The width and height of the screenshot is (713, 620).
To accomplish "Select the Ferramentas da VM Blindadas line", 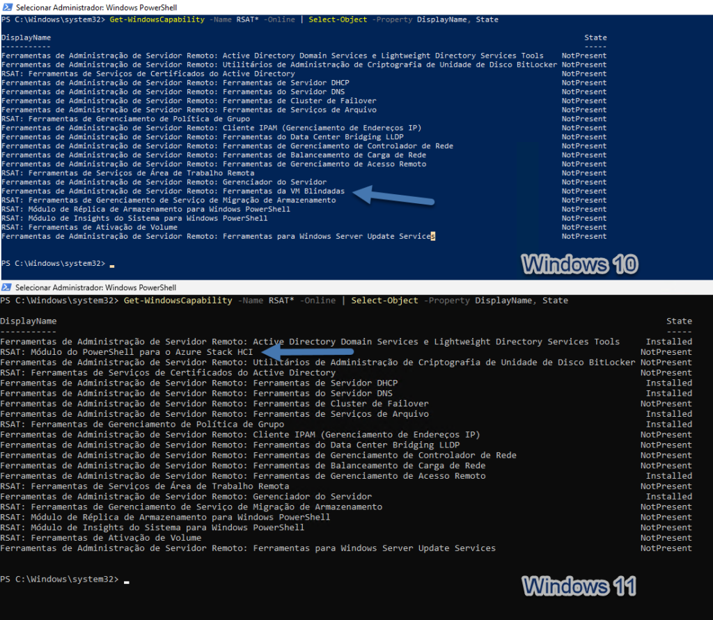I will click(174, 191).
